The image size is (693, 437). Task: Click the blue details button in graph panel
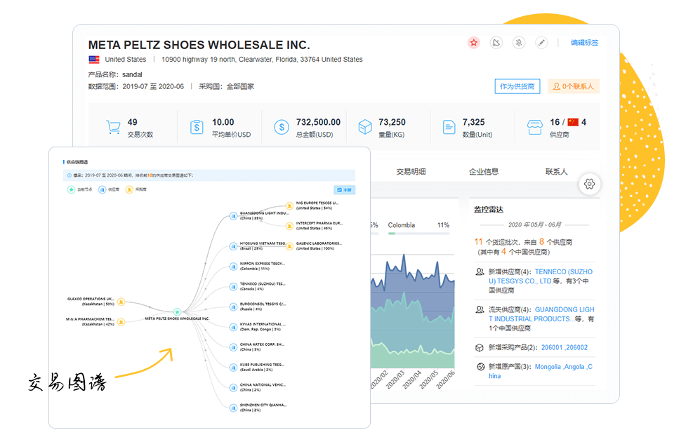tap(344, 190)
